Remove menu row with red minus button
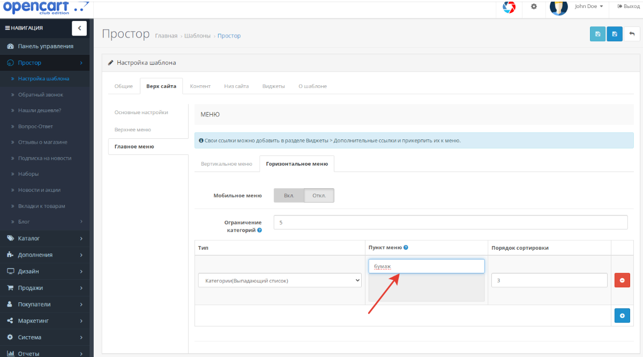 (622, 280)
